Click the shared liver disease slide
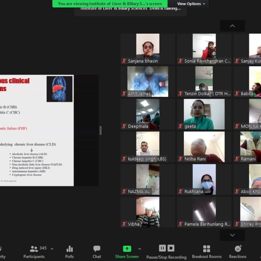The image size is (261, 261). [37, 130]
